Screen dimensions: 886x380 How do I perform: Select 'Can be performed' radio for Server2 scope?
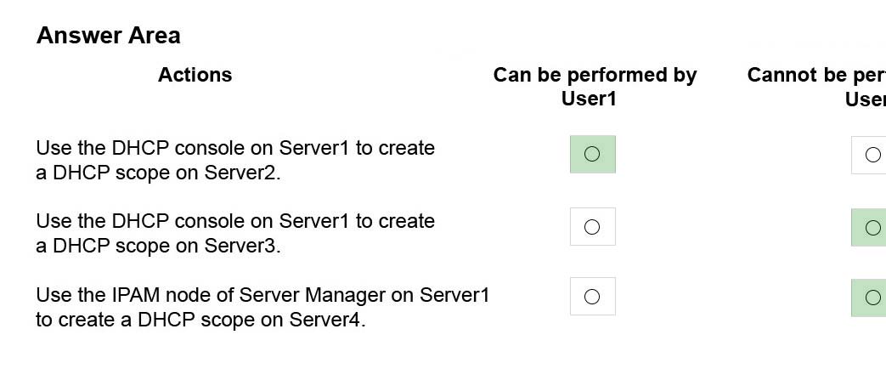coord(592,154)
